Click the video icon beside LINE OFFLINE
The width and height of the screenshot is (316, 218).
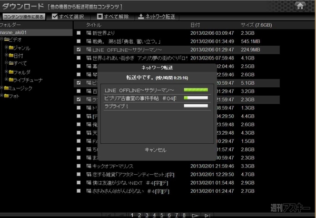88,49
